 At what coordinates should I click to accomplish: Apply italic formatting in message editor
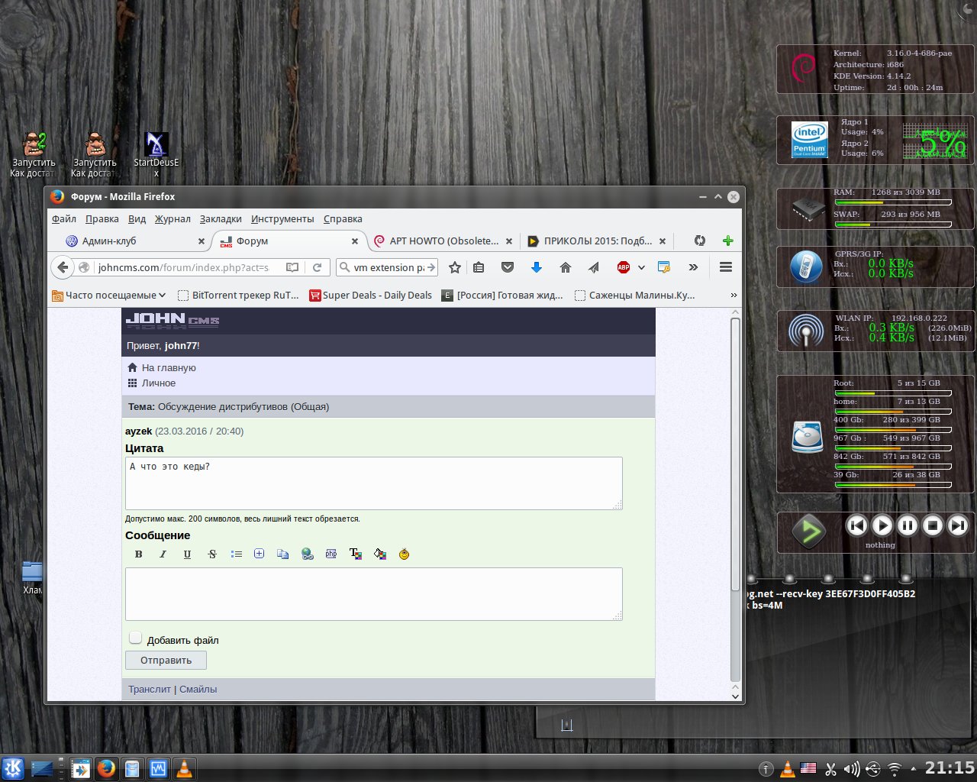tap(163, 554)
